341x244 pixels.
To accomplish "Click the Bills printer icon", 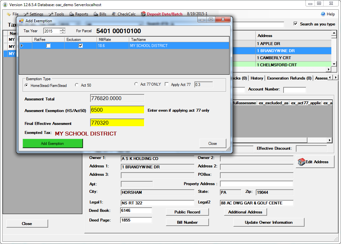I will pos(96,14).
